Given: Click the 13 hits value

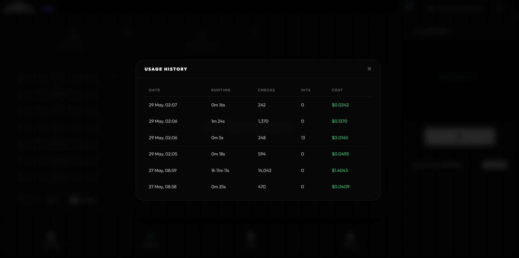Looking at the screenshot, I should (303, 138).
